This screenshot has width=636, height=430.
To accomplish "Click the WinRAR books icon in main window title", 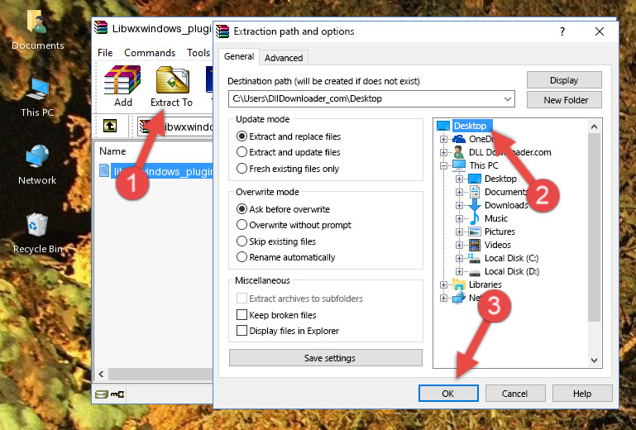I will [101, 28].
